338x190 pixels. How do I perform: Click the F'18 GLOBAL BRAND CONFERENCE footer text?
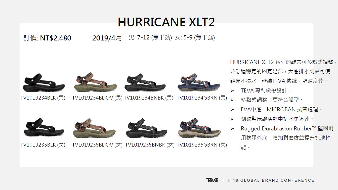271,180
